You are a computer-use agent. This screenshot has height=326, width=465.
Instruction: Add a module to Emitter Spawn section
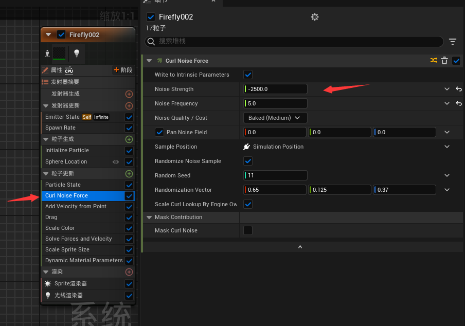coord(129,94)
